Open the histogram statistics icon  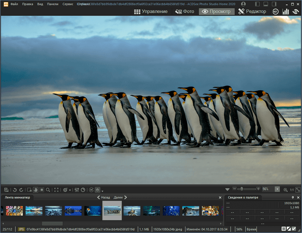click(x=285, y=11)
